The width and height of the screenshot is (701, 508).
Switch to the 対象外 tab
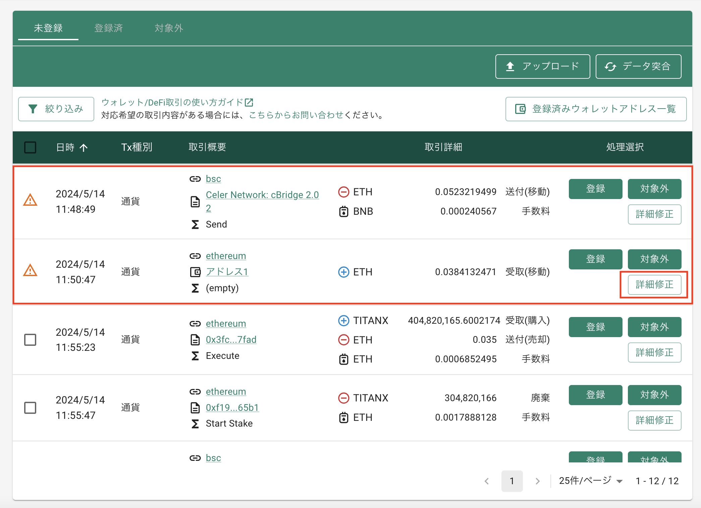pyautogui.click(x=169, y=28)
